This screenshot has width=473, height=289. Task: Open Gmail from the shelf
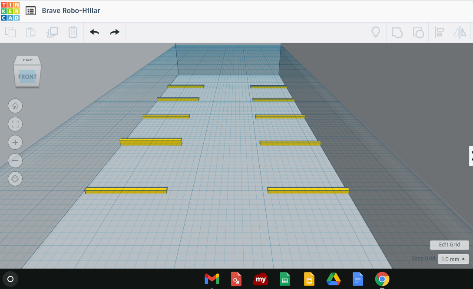(x=212, y=279)
